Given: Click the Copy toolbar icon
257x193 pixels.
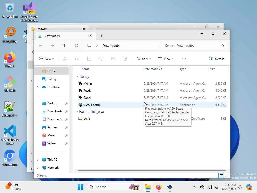Looking at the screenshot, I should point(77,59).
